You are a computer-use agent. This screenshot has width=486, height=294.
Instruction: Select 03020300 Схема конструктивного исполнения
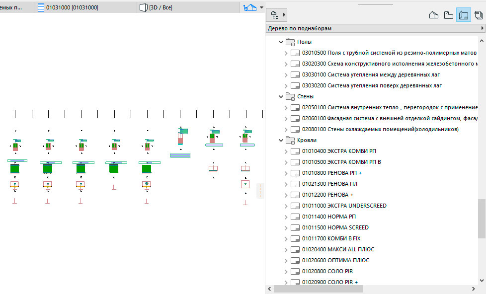click(389, 64)
